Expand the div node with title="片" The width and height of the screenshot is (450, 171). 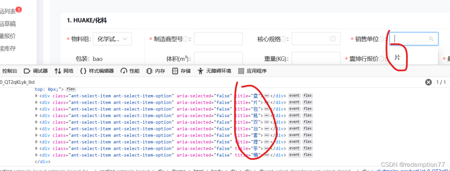tap(36, 102)
